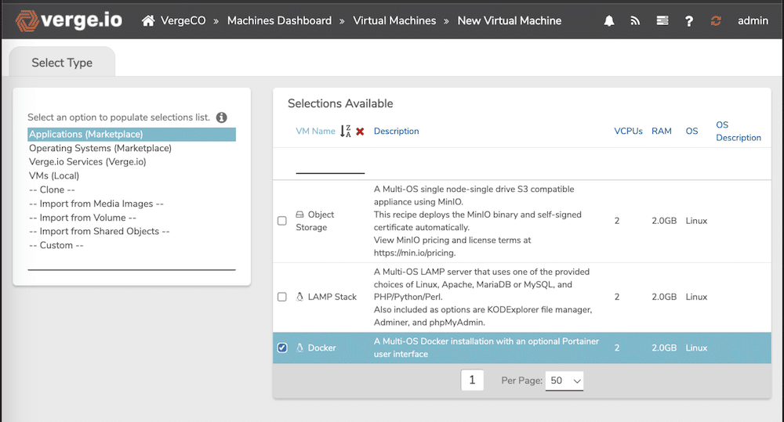
Task: Click New Virtual Machine breadcrumb
Action: [x=510, y=20]
